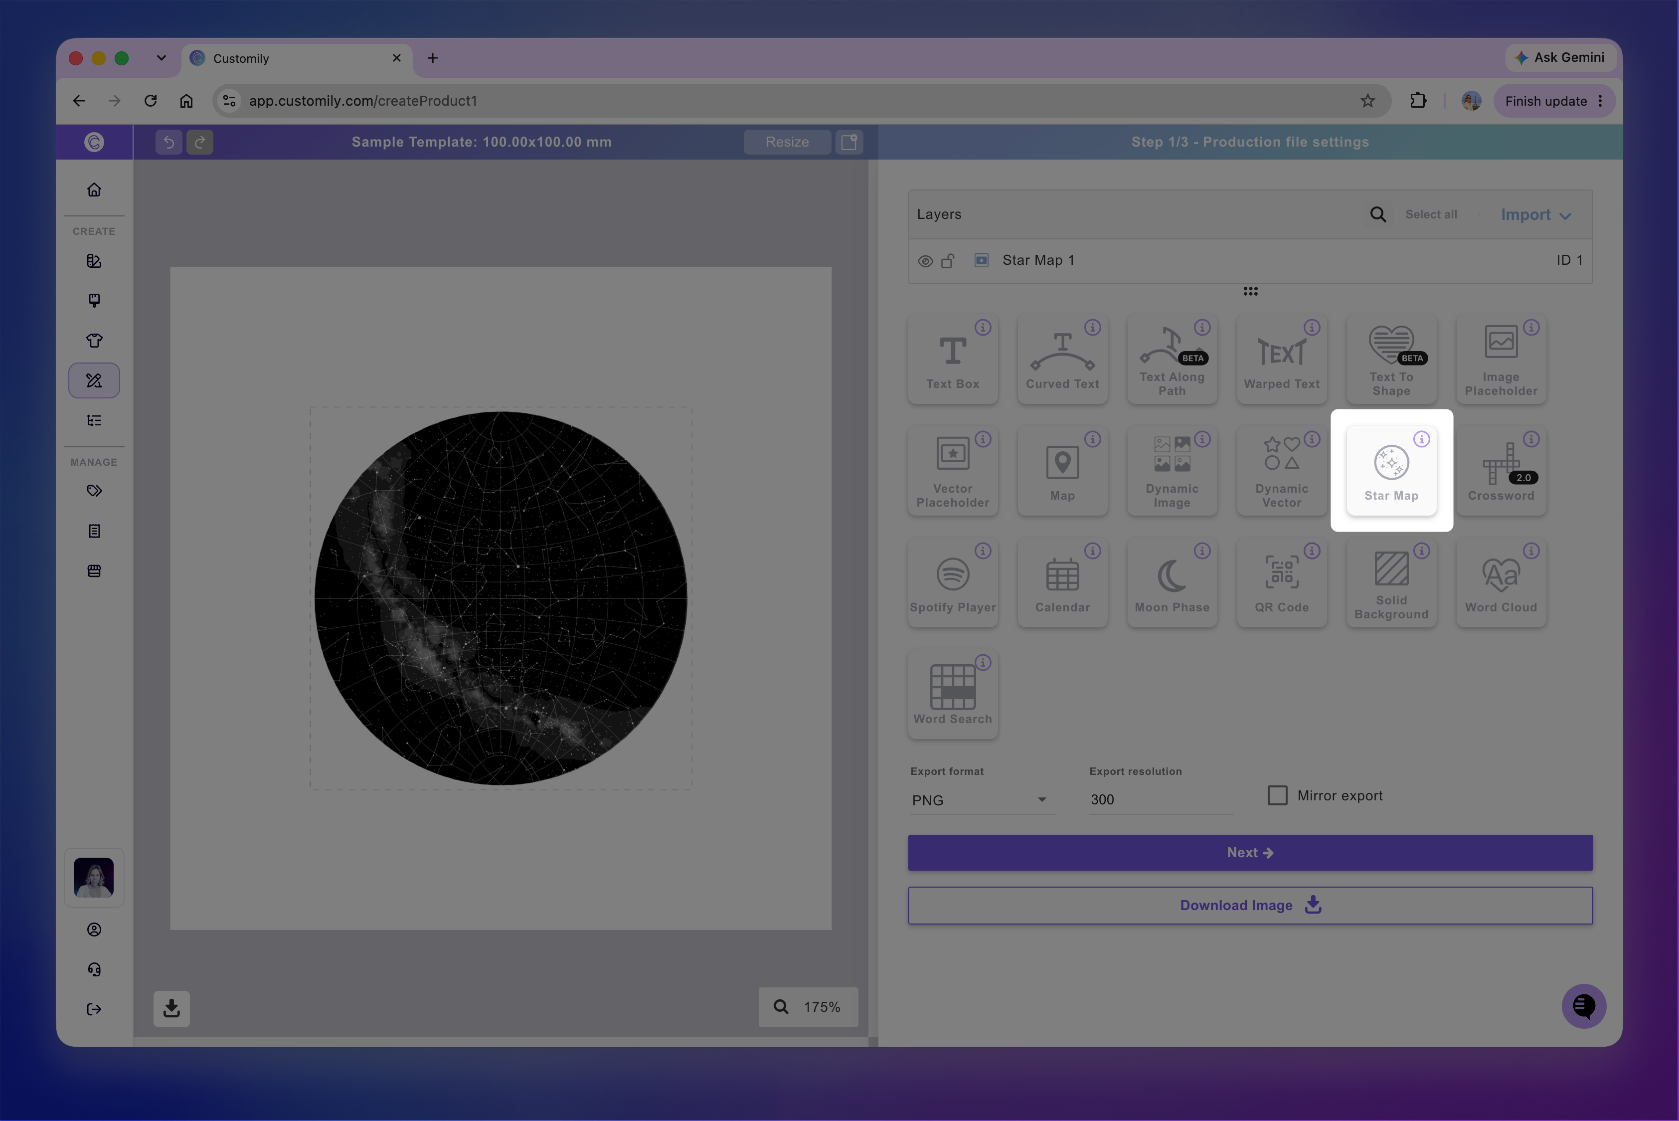Reload the page

point(150,101)
